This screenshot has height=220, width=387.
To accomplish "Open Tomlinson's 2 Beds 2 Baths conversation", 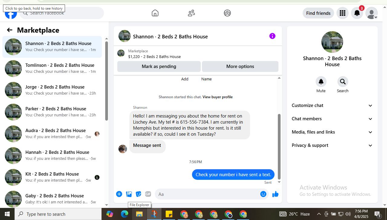I will tap(52, 69).
